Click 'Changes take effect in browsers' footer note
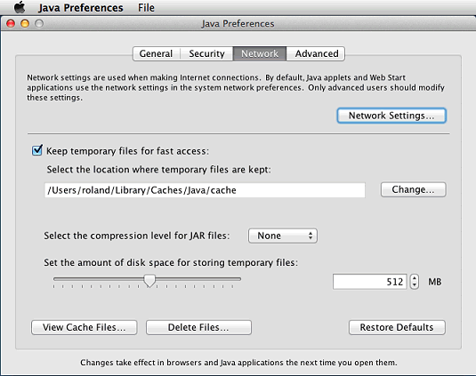This screenshot has height=376, width=476. click(x=238, y=363)
